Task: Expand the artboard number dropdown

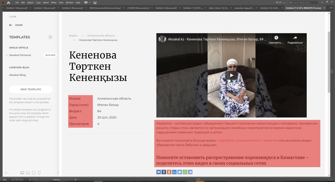Action: pyautogui.click(x=30, y=180)
